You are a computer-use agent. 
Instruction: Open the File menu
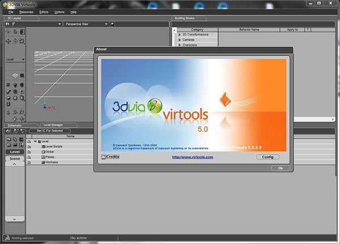point(11,11)
